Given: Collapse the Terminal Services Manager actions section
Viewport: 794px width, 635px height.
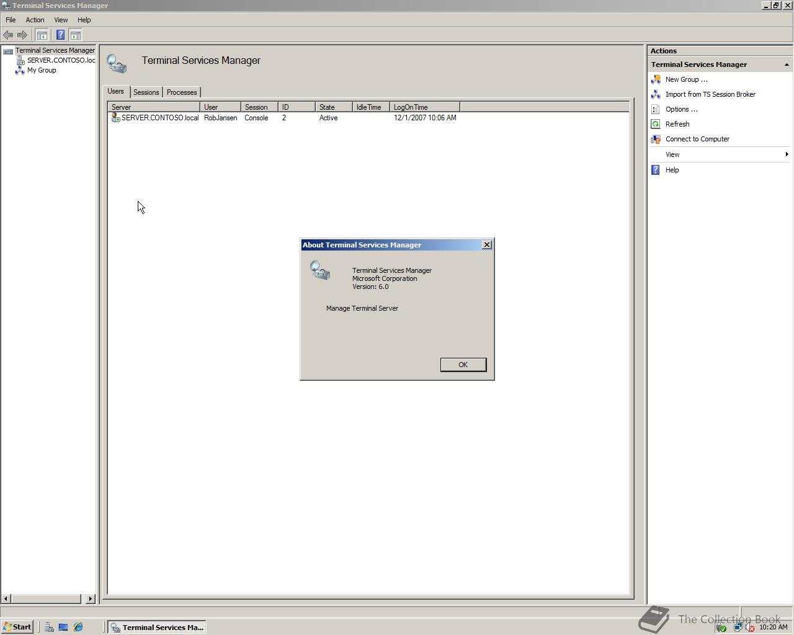Looking at the screenshot, I should 787,64.
